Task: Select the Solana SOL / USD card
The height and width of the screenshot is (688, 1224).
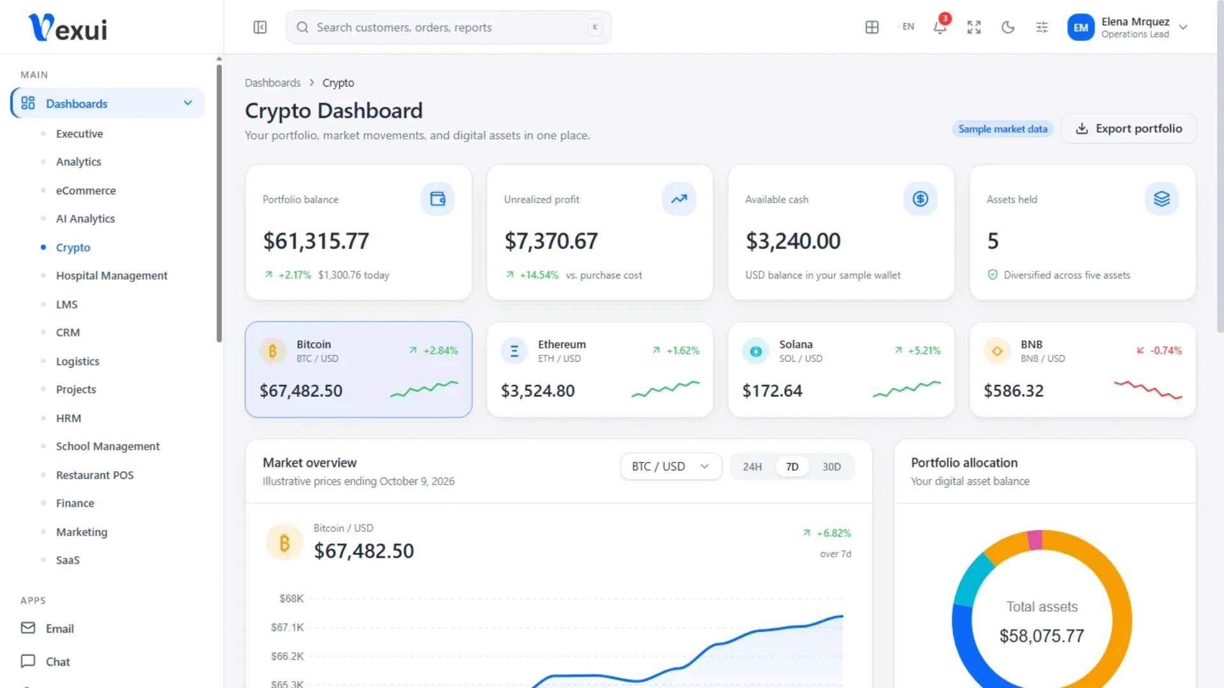Action: click(841, 369)
